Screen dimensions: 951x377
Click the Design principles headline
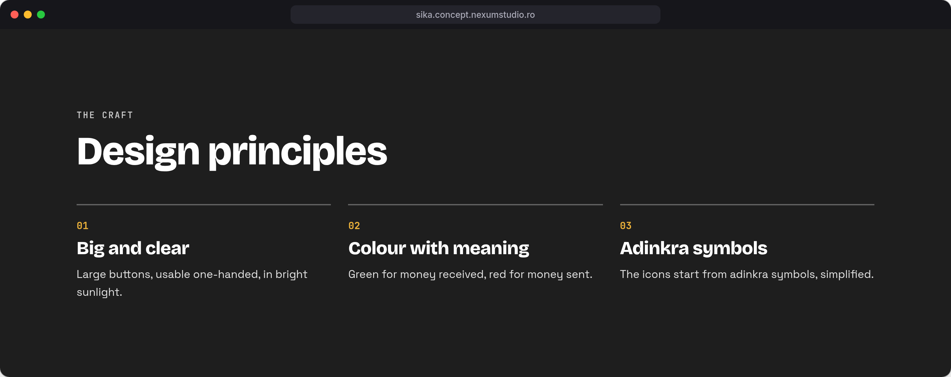[x=231, y=152]
